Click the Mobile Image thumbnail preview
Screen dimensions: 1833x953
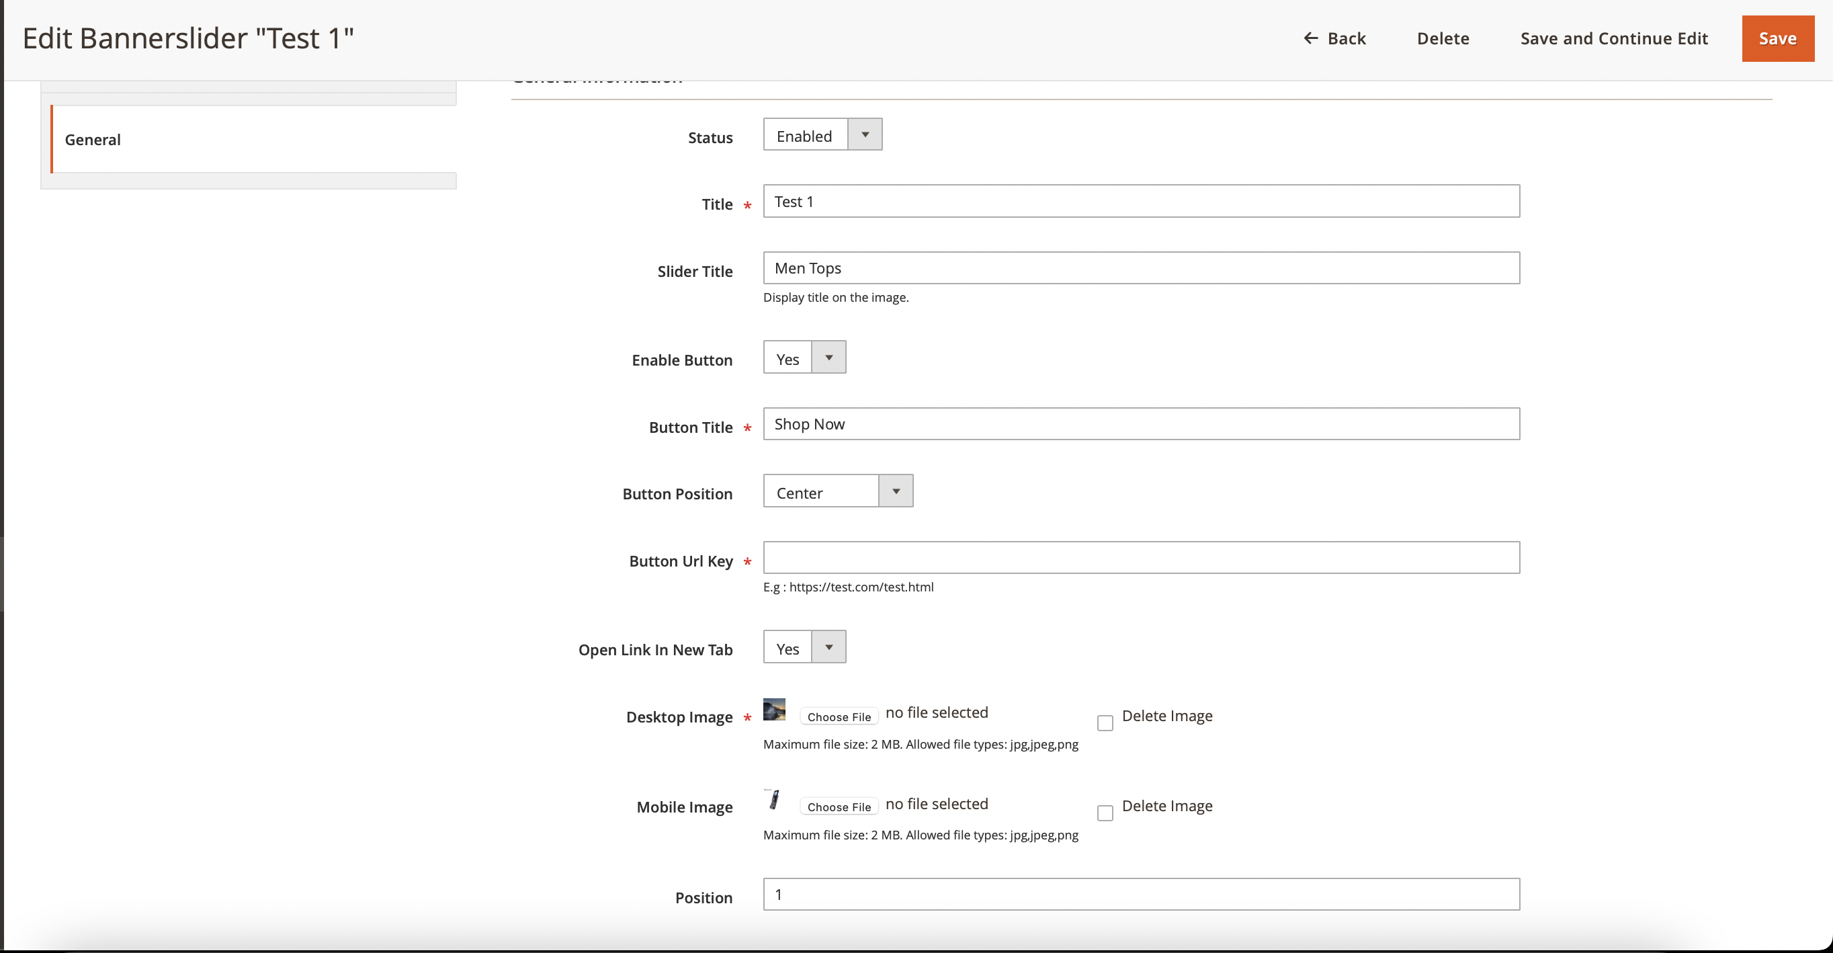[x=772, y=800]
